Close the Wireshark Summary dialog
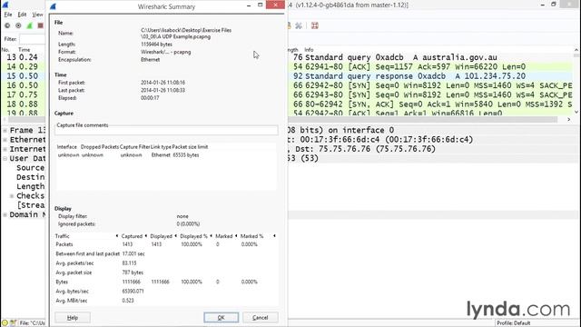 (x=275, y=5)
